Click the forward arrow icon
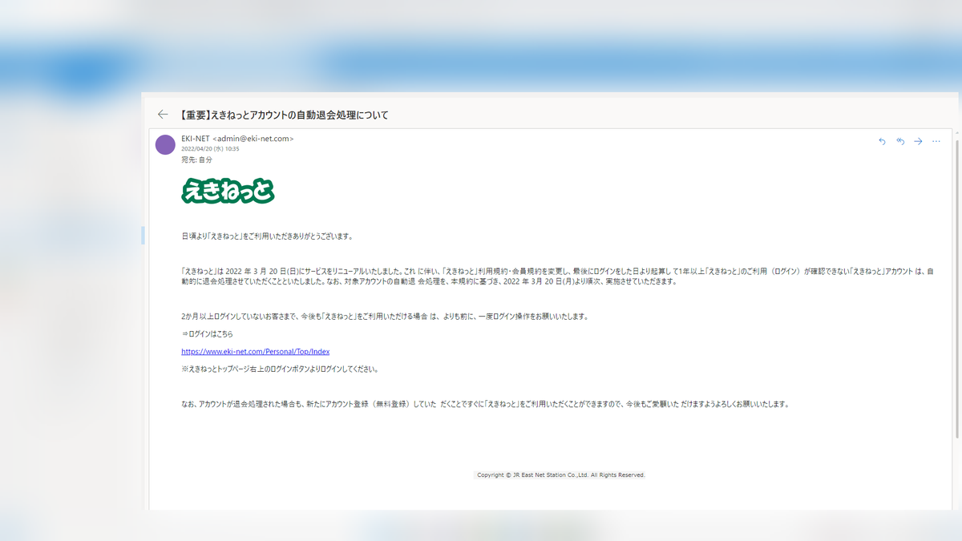Image resolution: width=962 pixels, height=541 pixels. tap(918, 142)
